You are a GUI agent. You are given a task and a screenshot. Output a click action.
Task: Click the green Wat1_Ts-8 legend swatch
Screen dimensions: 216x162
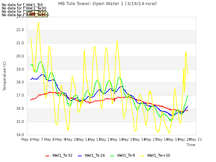click(112, 156)
